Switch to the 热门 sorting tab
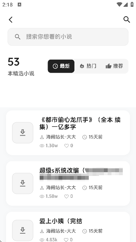This screenshot has width=136, height=242. (x=88, y=66)
